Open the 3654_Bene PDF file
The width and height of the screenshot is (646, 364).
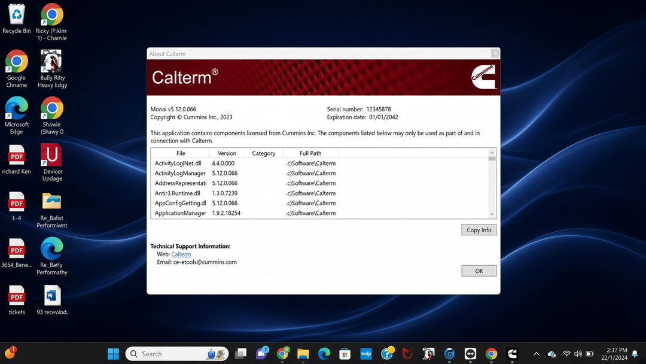pyautogui.click(x=17, y=253)
